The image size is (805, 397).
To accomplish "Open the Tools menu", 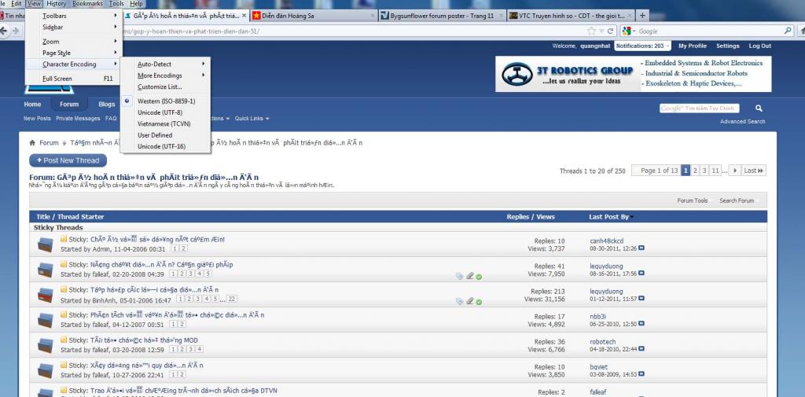I will (x=116, y=4).
